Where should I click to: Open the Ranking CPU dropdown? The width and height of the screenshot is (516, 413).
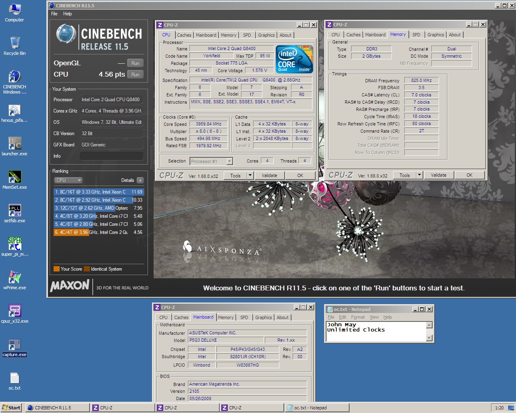[68, 180]
